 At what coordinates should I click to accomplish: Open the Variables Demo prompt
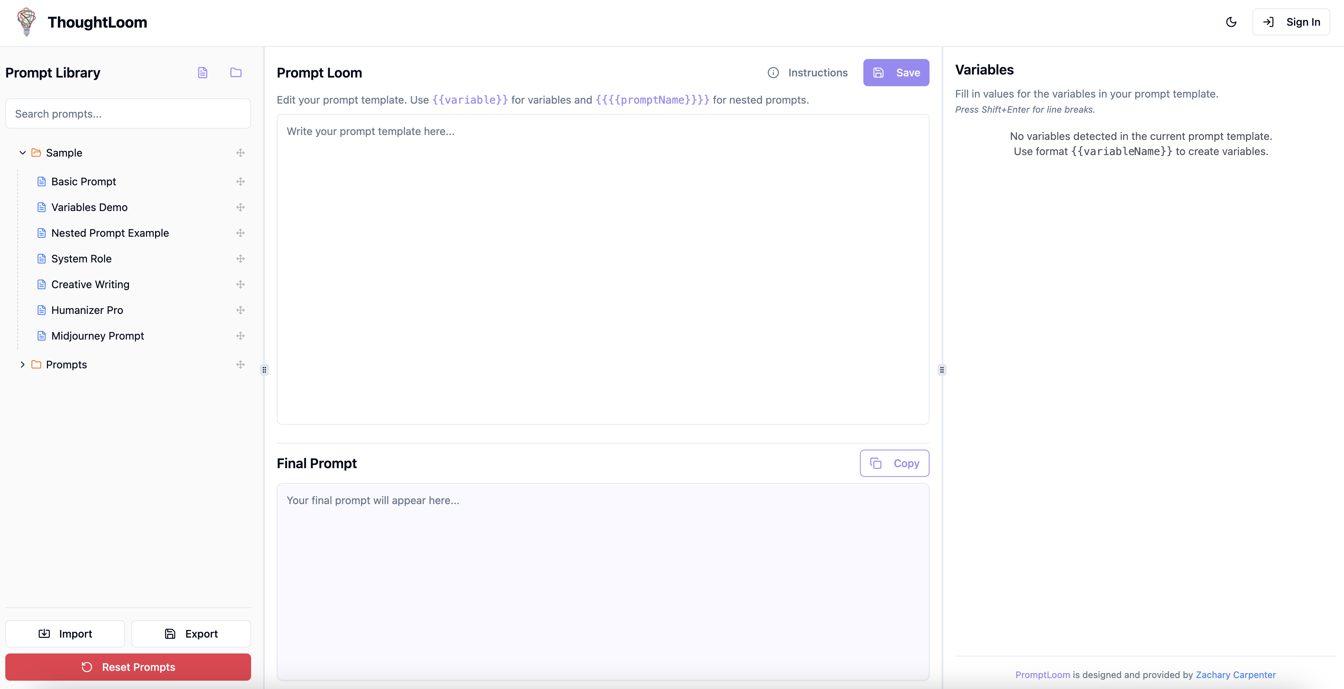pos(89,207)
